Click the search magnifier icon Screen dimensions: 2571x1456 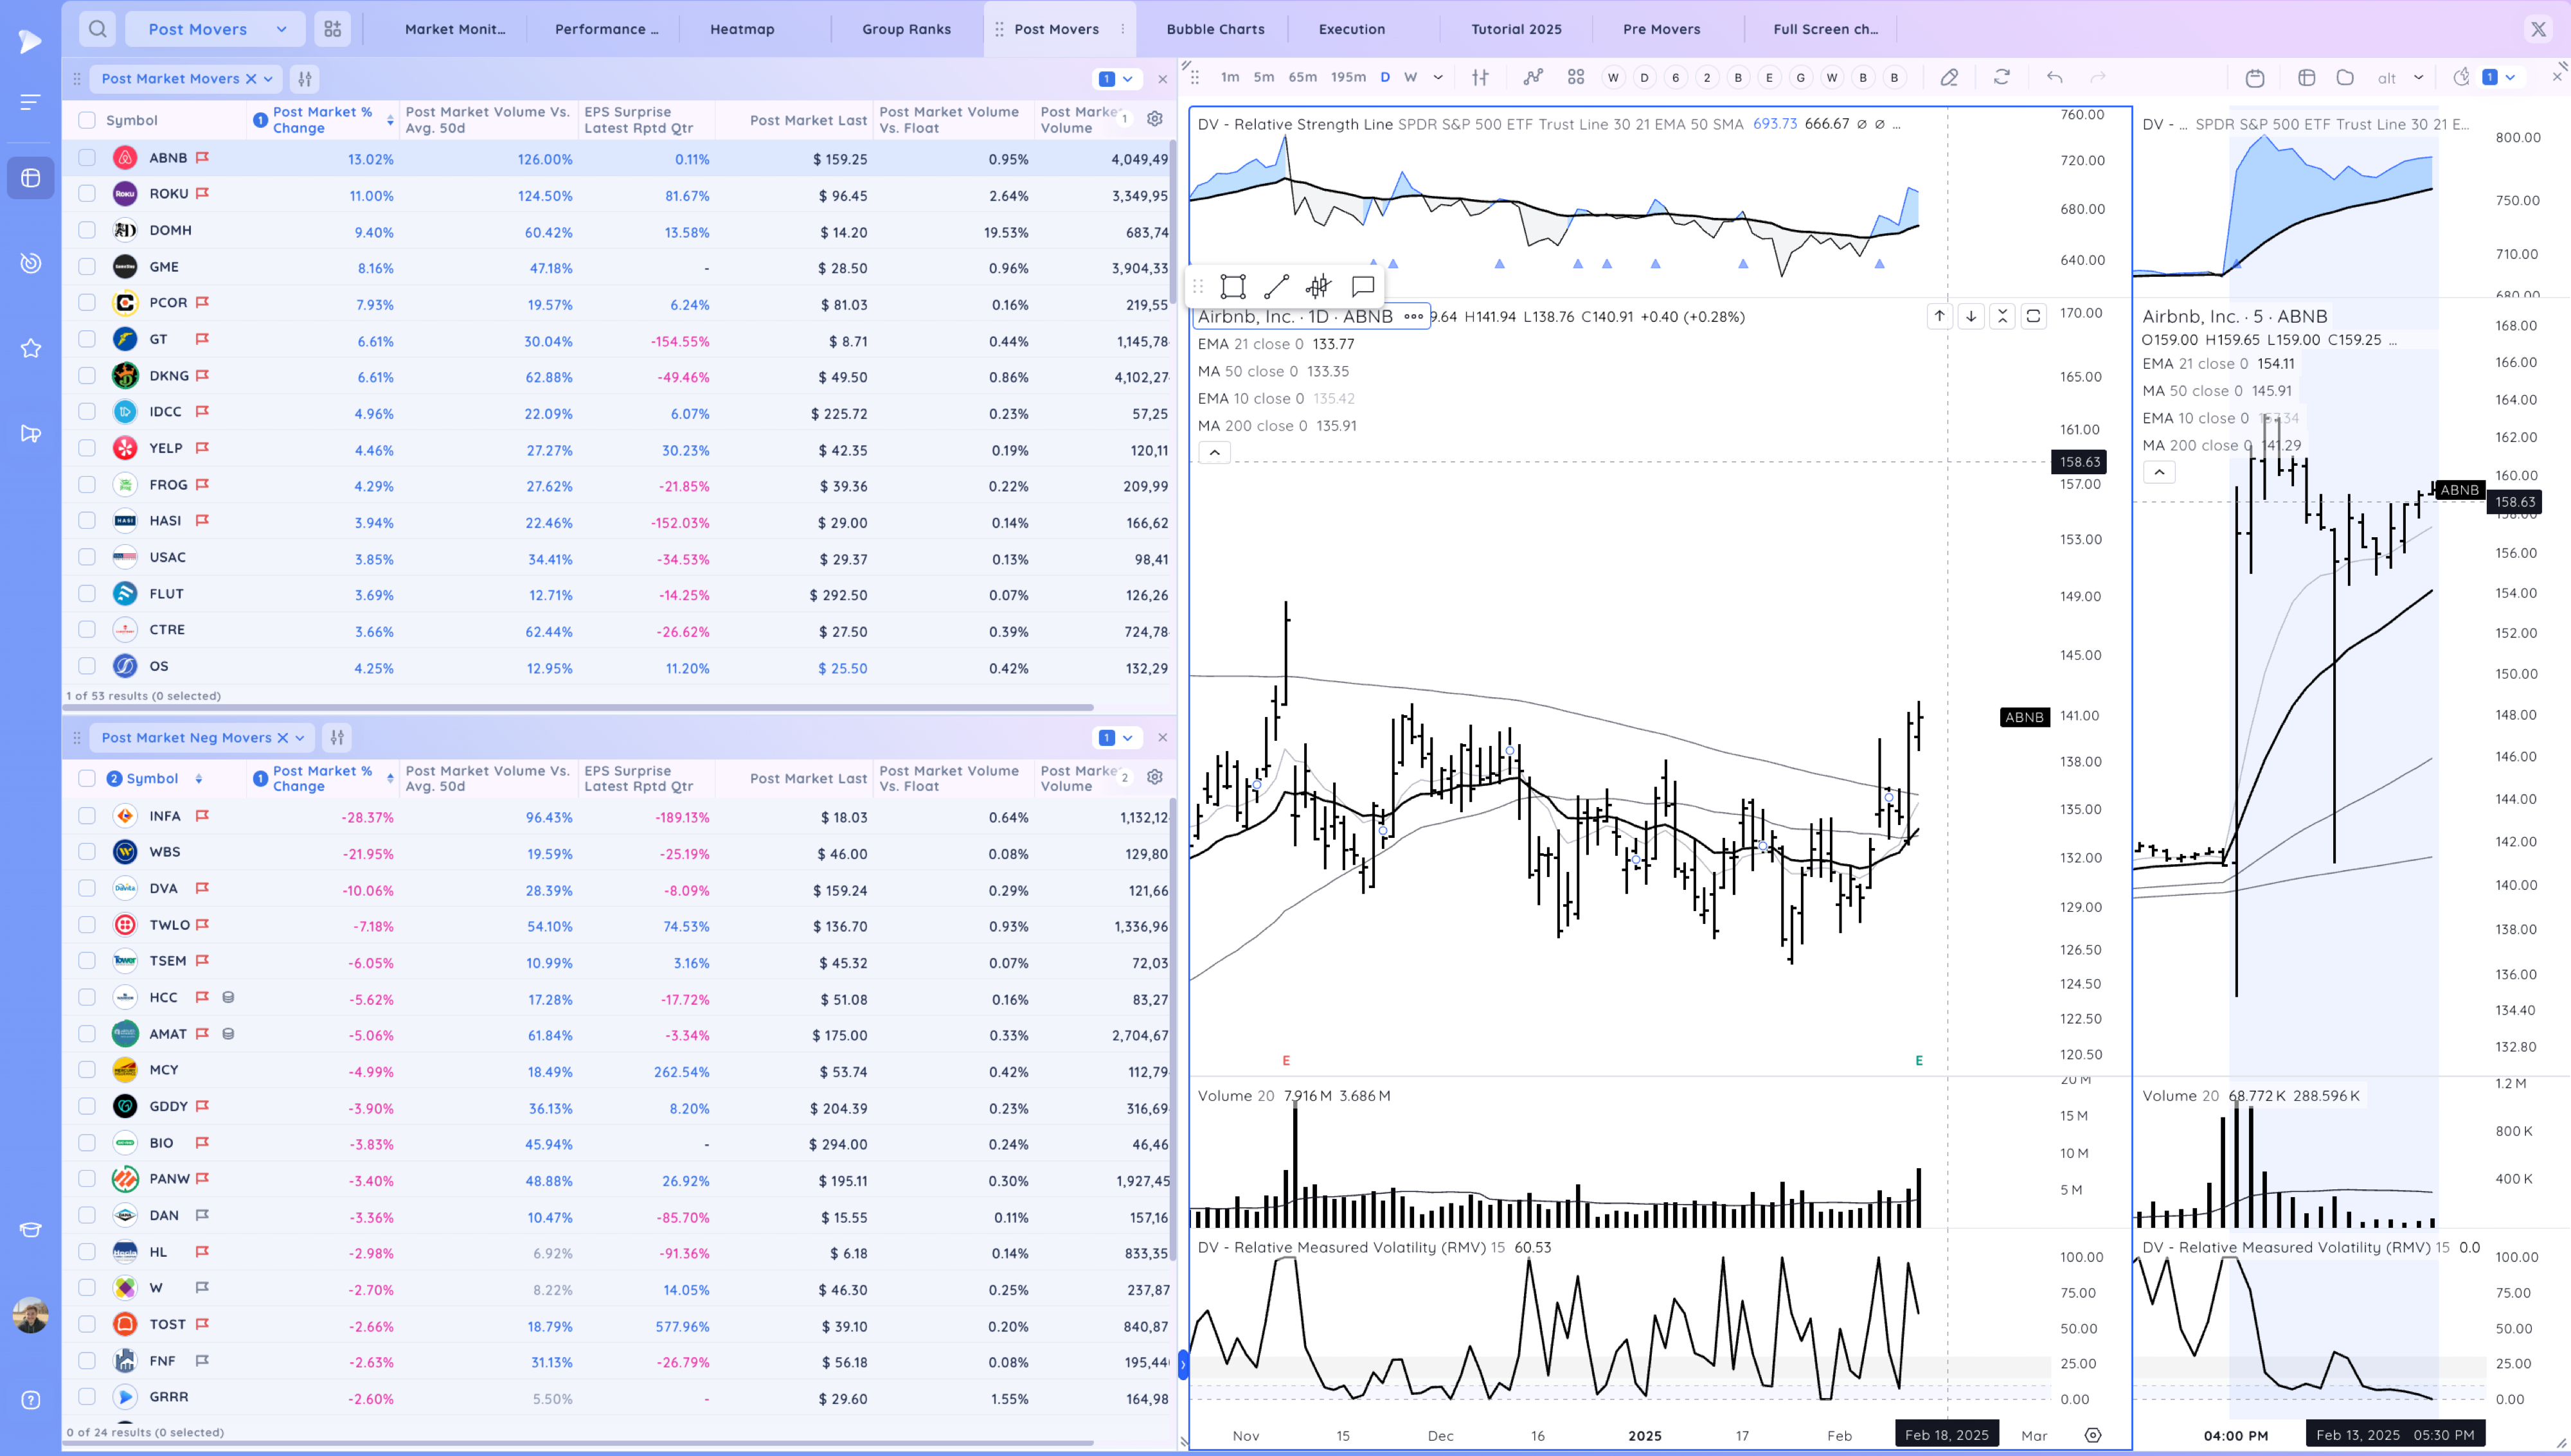tap(97, 29)
